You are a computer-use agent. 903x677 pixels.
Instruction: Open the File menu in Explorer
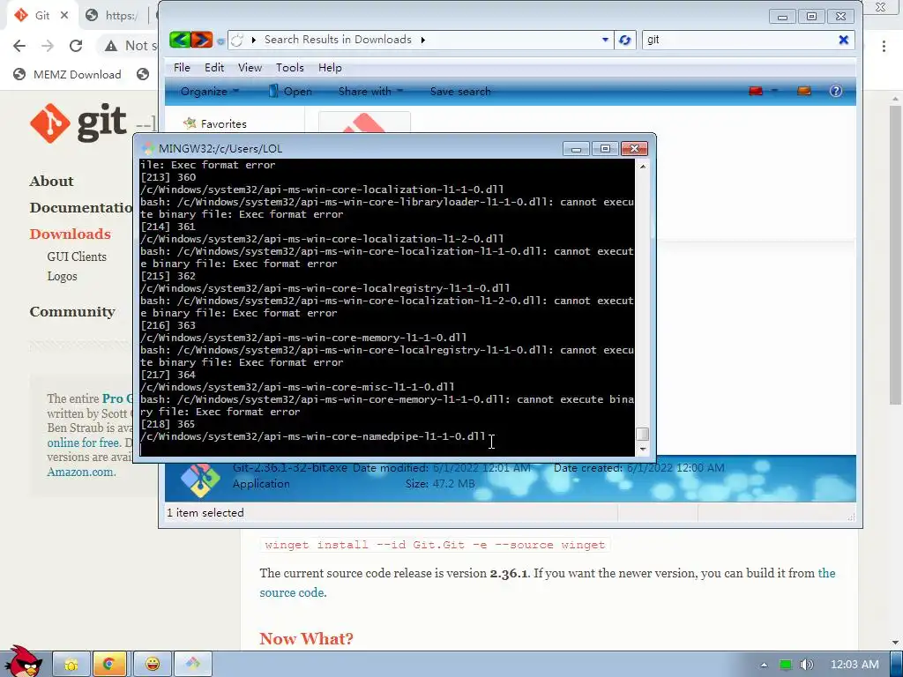(182, 67)
